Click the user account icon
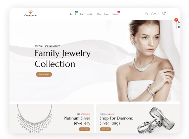Image resolution: width=189 pixels, height=139 pixels. (x=152, y=14)
